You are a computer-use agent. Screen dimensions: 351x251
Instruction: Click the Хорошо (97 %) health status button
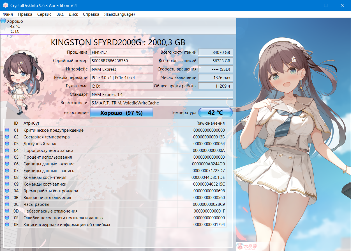click(x=121, y=113)
